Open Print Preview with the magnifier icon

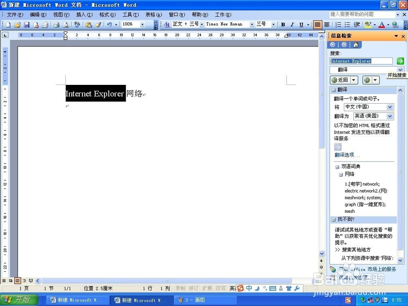coord(66,25)
